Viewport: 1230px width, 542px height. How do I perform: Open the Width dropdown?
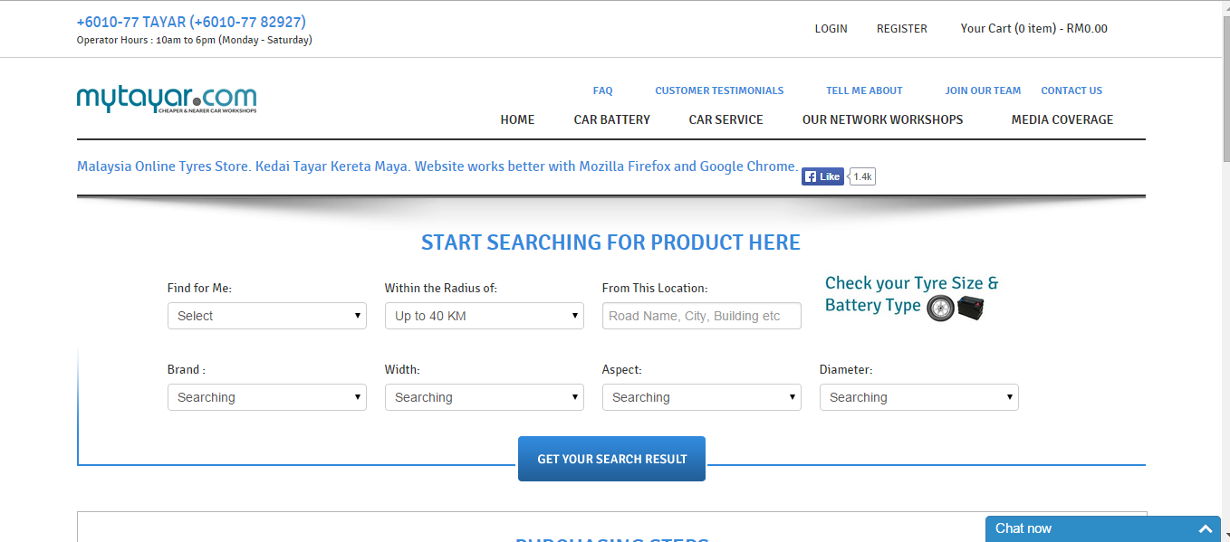click(485, 397)
